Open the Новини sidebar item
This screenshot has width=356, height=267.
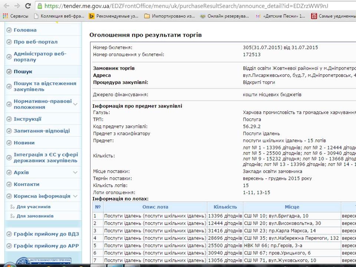click(24, 143)
